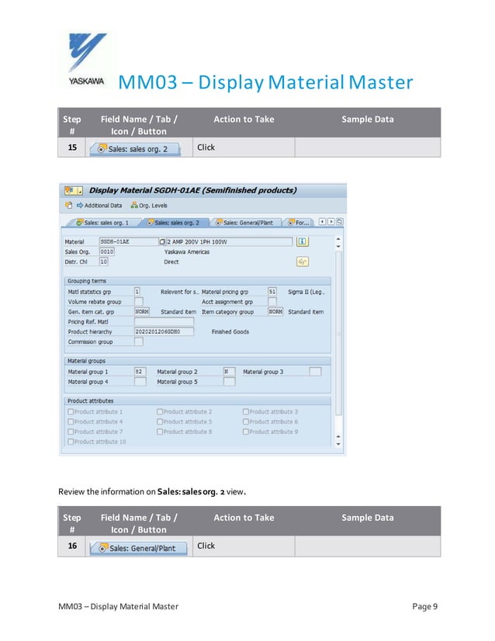The width and height of the screenshot is (495, 641).
Task: Click the Yaskawa logo
Action: 87,59
